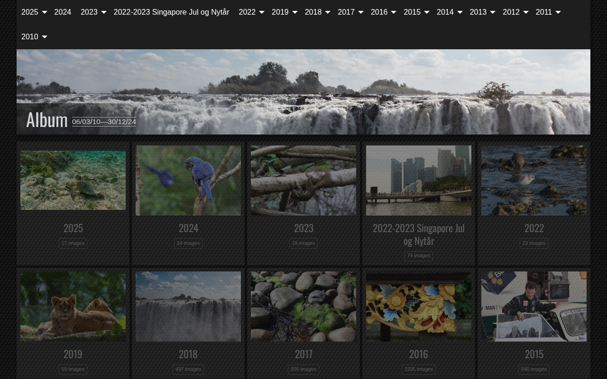
Task: Open the 2022-2023 Singapore Jul og Nytår menu
Action: coord(171,12)
